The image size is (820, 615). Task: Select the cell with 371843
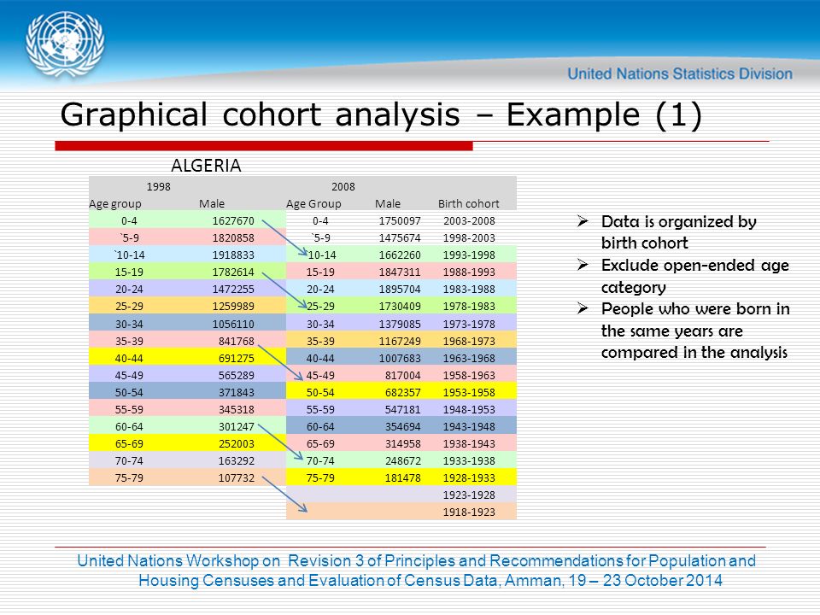coord(237,392)
